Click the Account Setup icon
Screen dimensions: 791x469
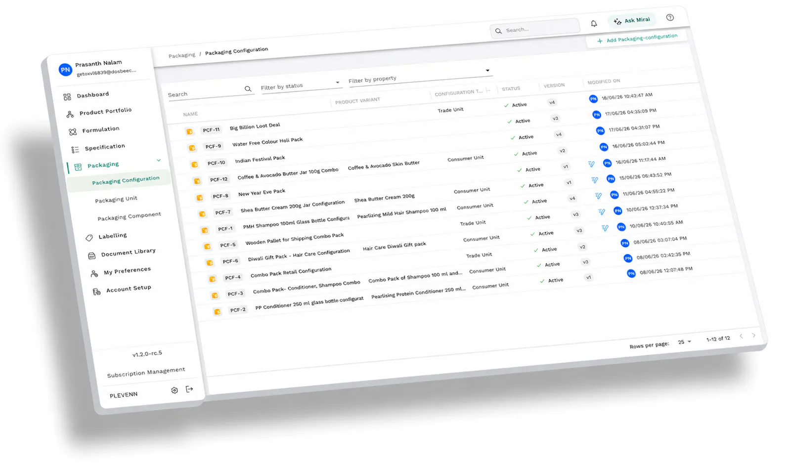tap(97, 292)
